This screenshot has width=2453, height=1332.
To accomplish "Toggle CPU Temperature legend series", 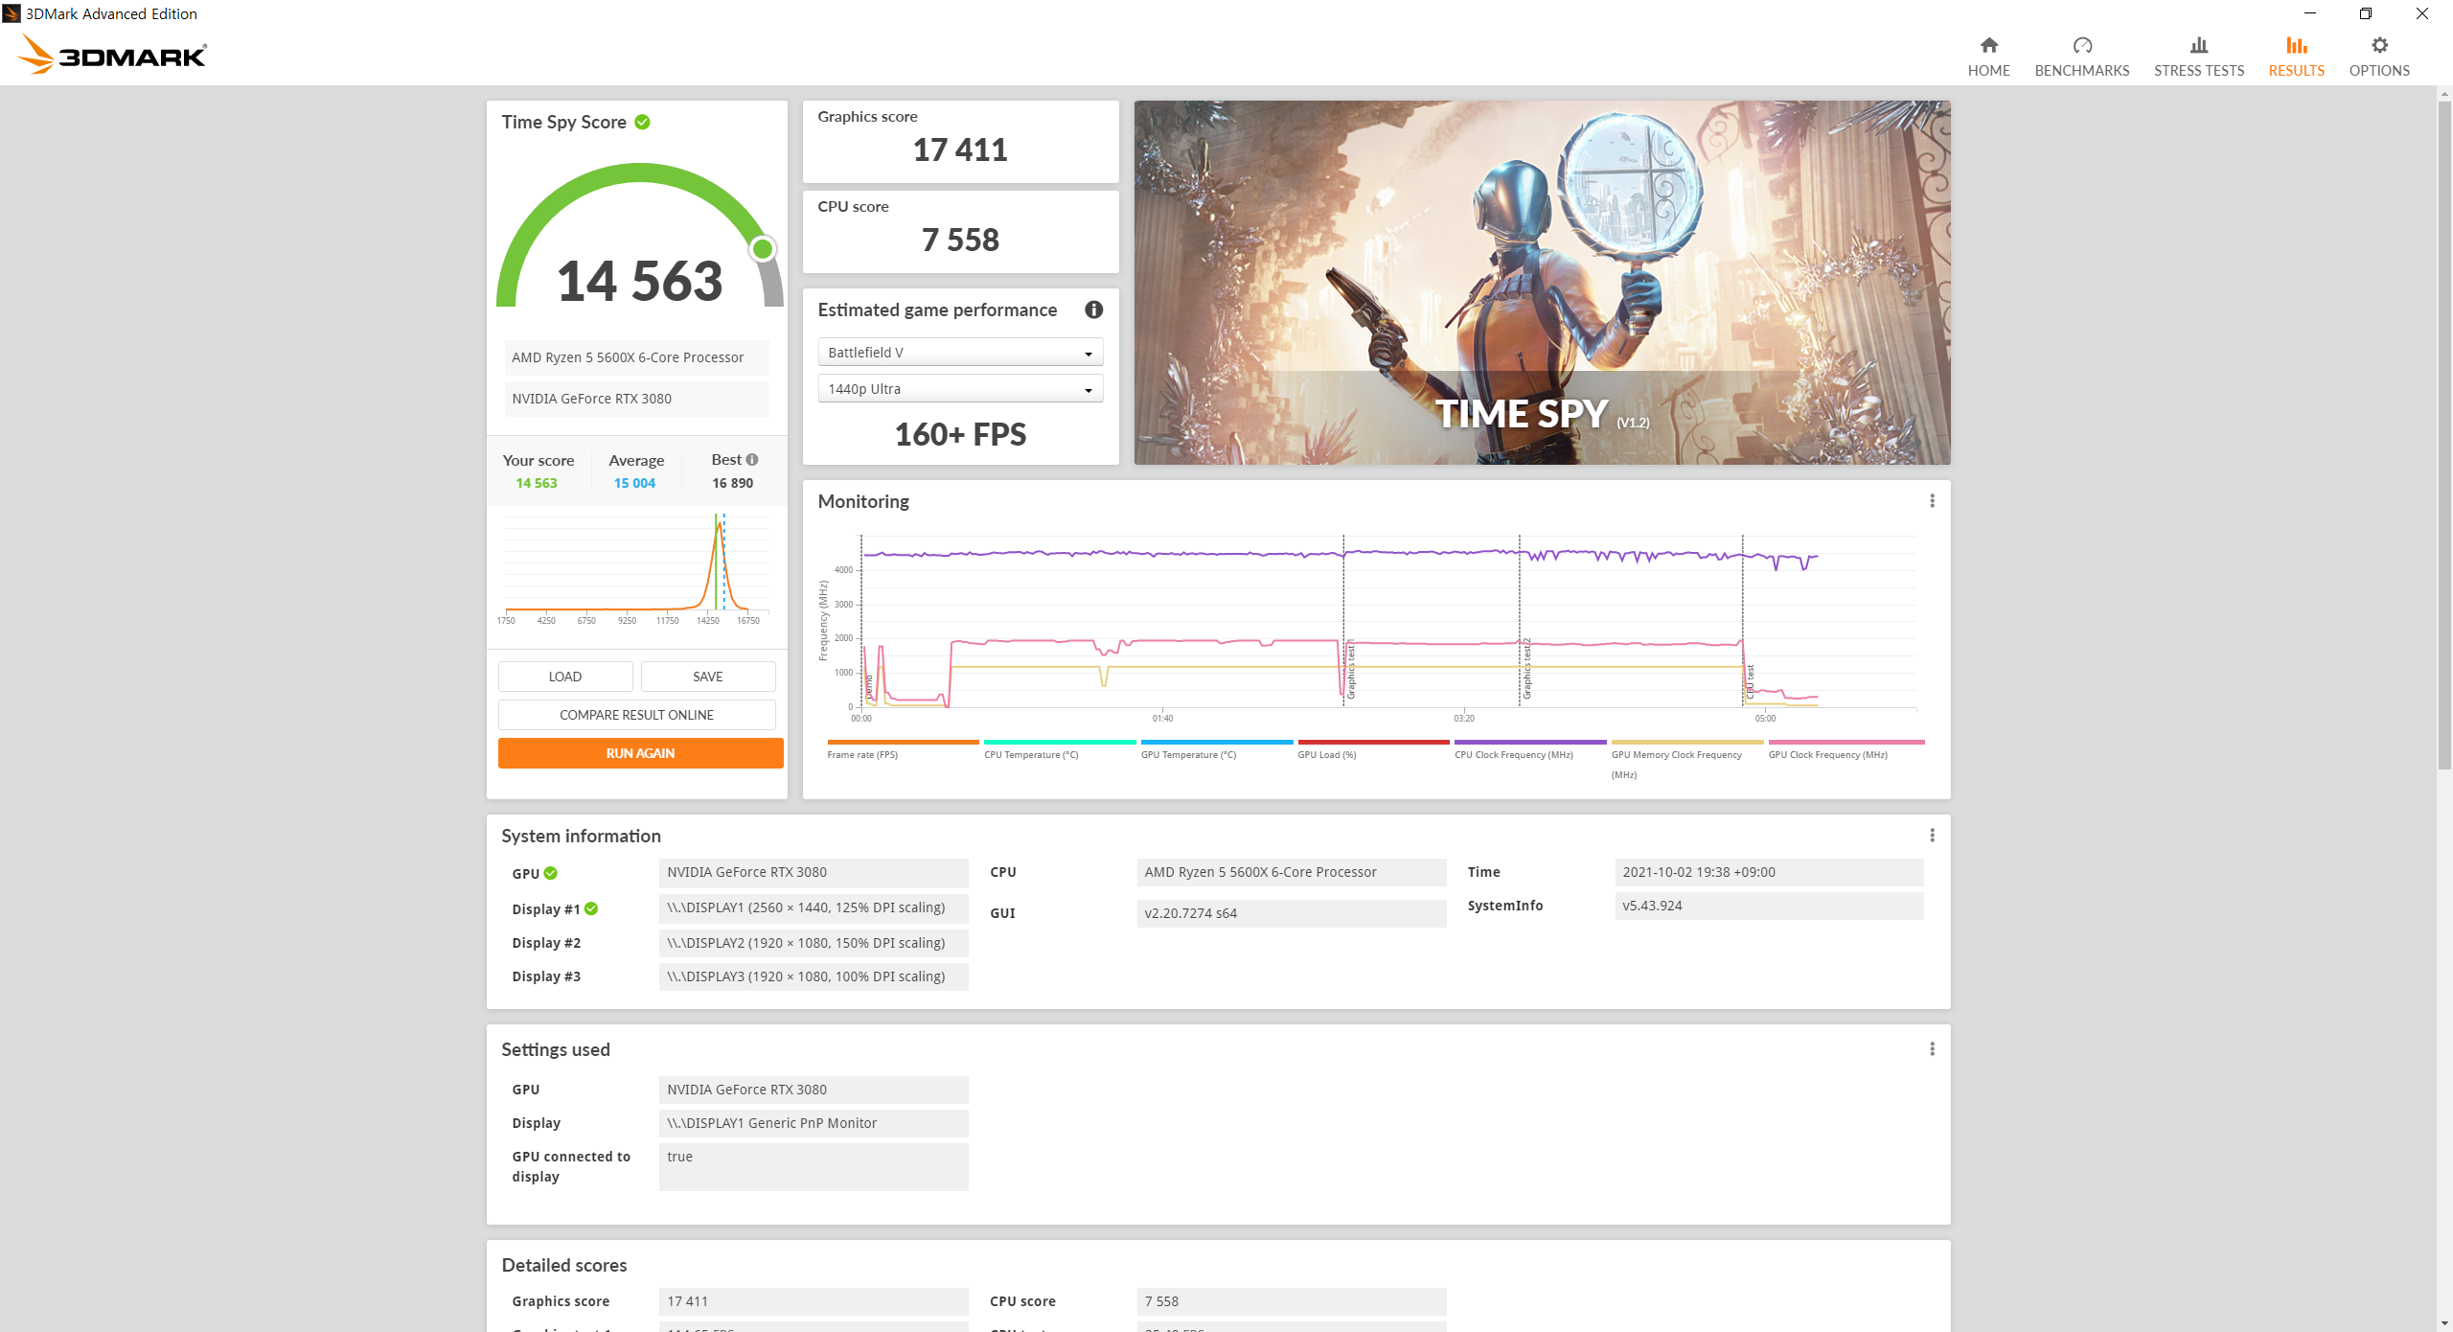I will point(1031,755).
